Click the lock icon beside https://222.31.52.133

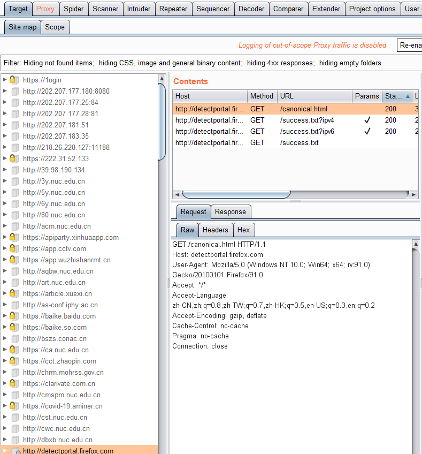13,158
